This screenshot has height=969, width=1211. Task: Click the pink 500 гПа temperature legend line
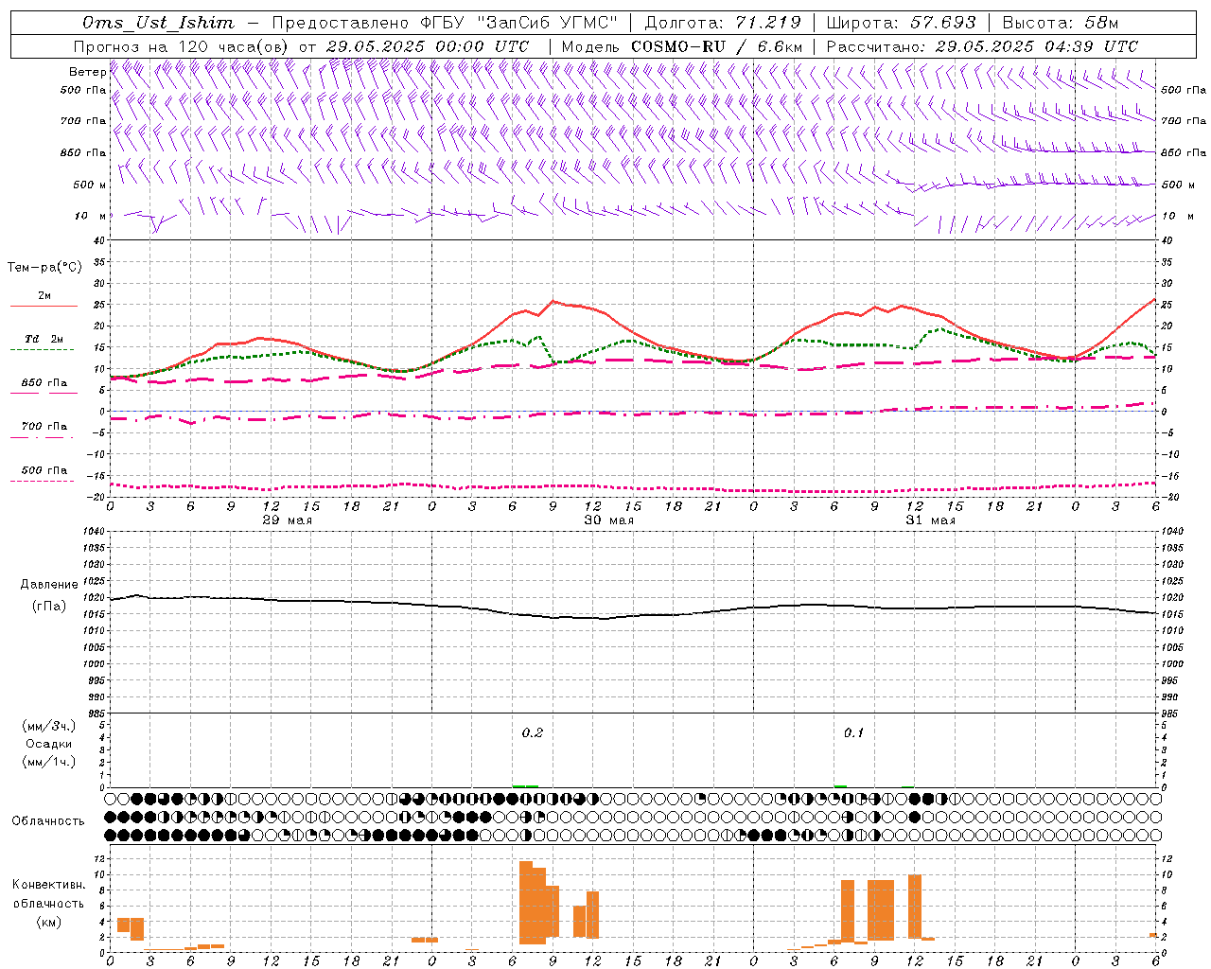pos(44,481)
